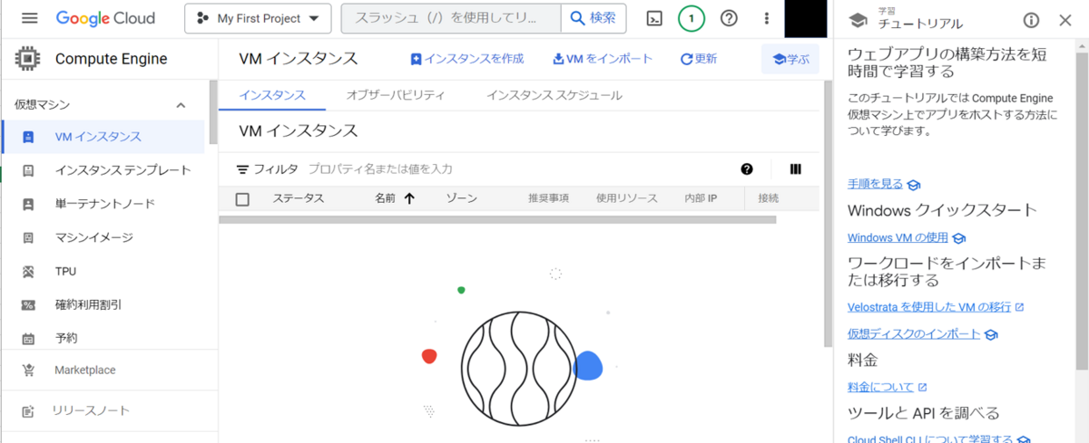Click the 使用リソース column header

point(626,198)
